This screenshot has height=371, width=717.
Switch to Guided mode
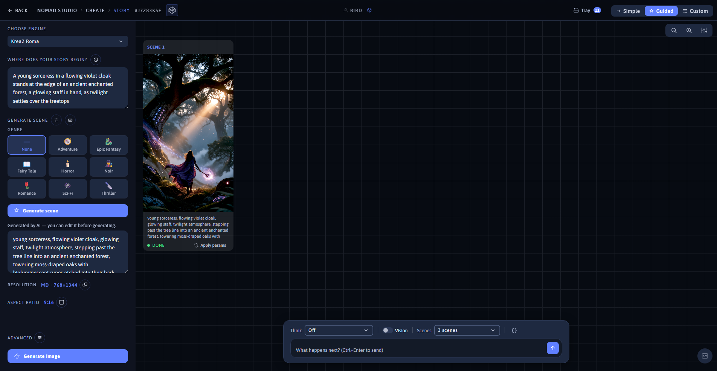click(661, 11)
